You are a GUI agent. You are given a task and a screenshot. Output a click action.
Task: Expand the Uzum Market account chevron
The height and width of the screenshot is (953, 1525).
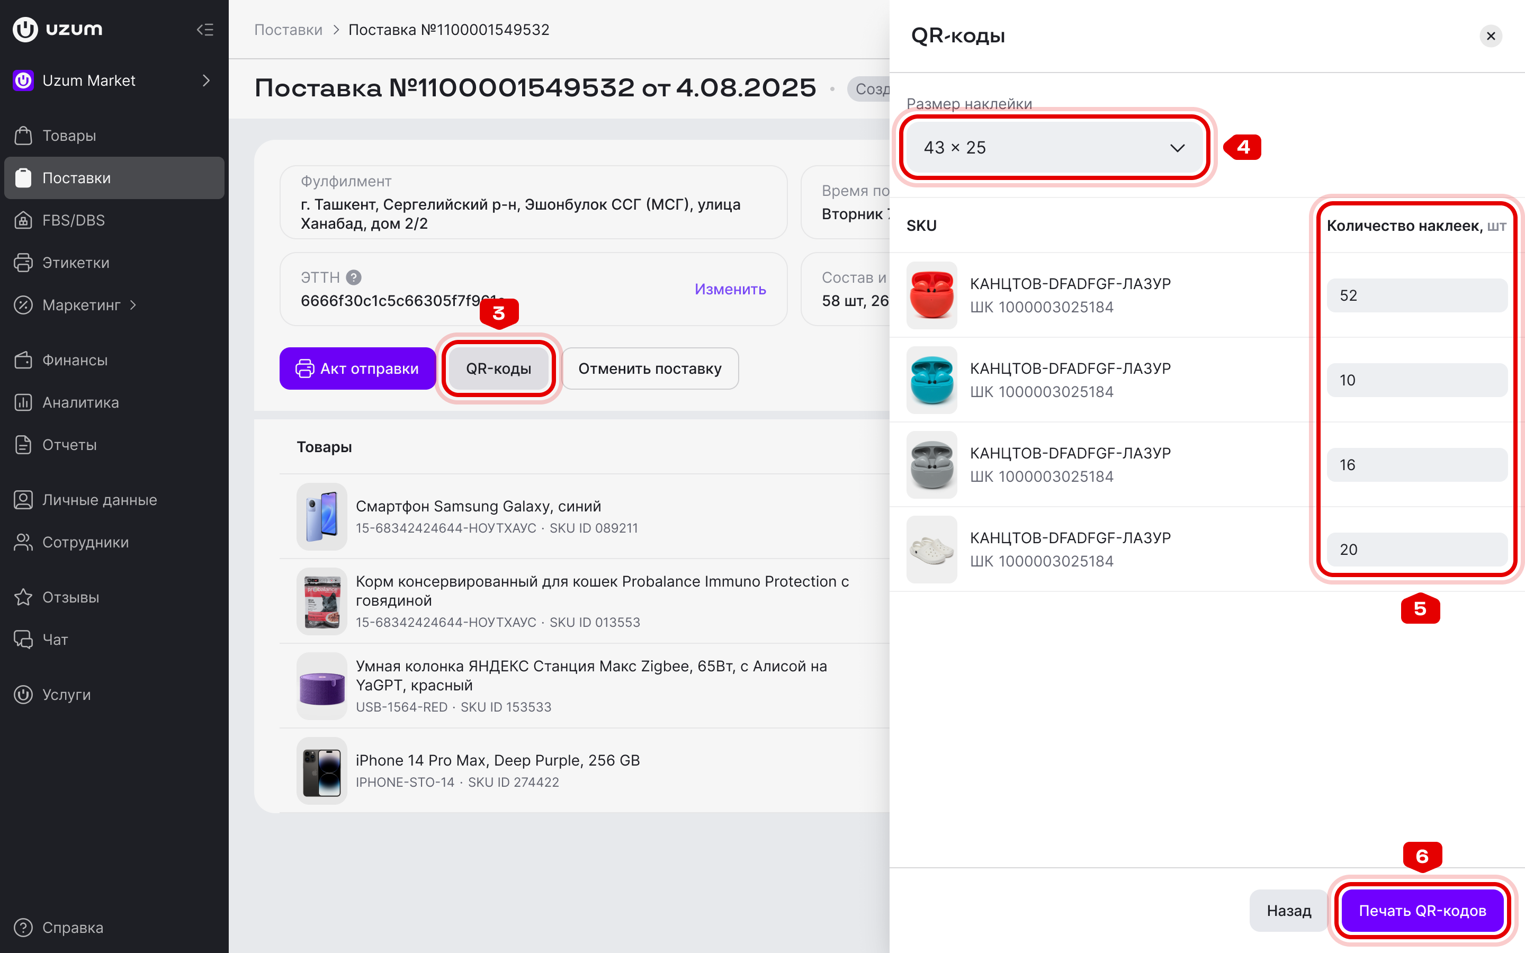click(206, 80)
